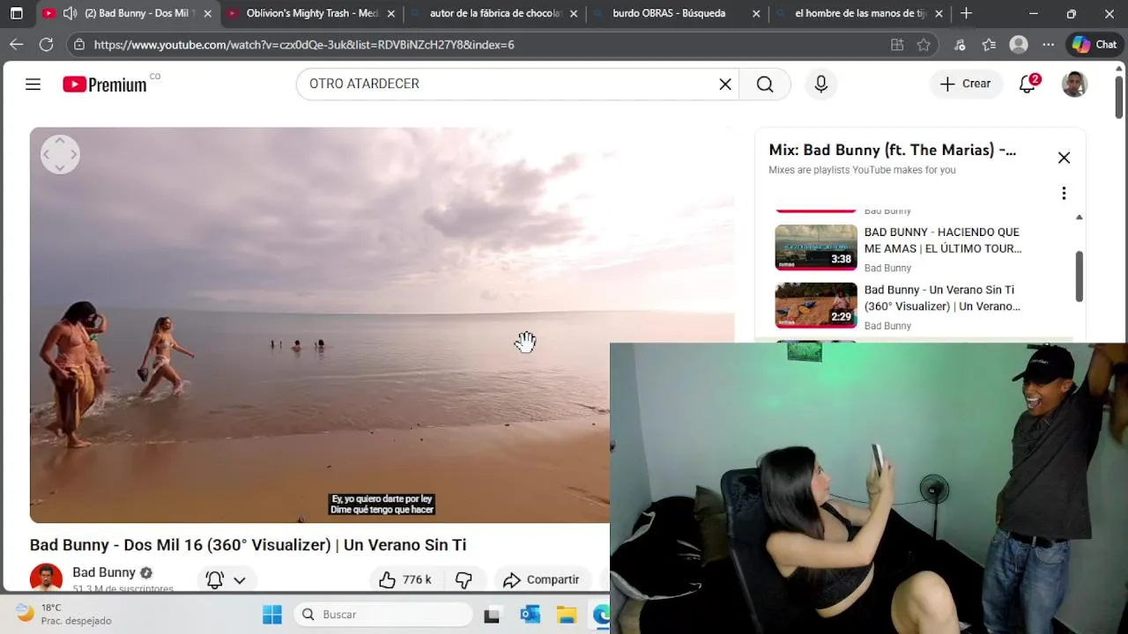Add this page to favorites star

click(x=924, y=44)
